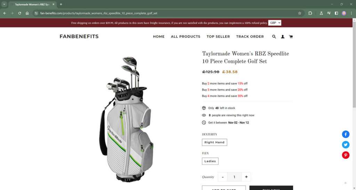
Task: Open the TRACK ORDER page
Action: (x=250, y=36)
